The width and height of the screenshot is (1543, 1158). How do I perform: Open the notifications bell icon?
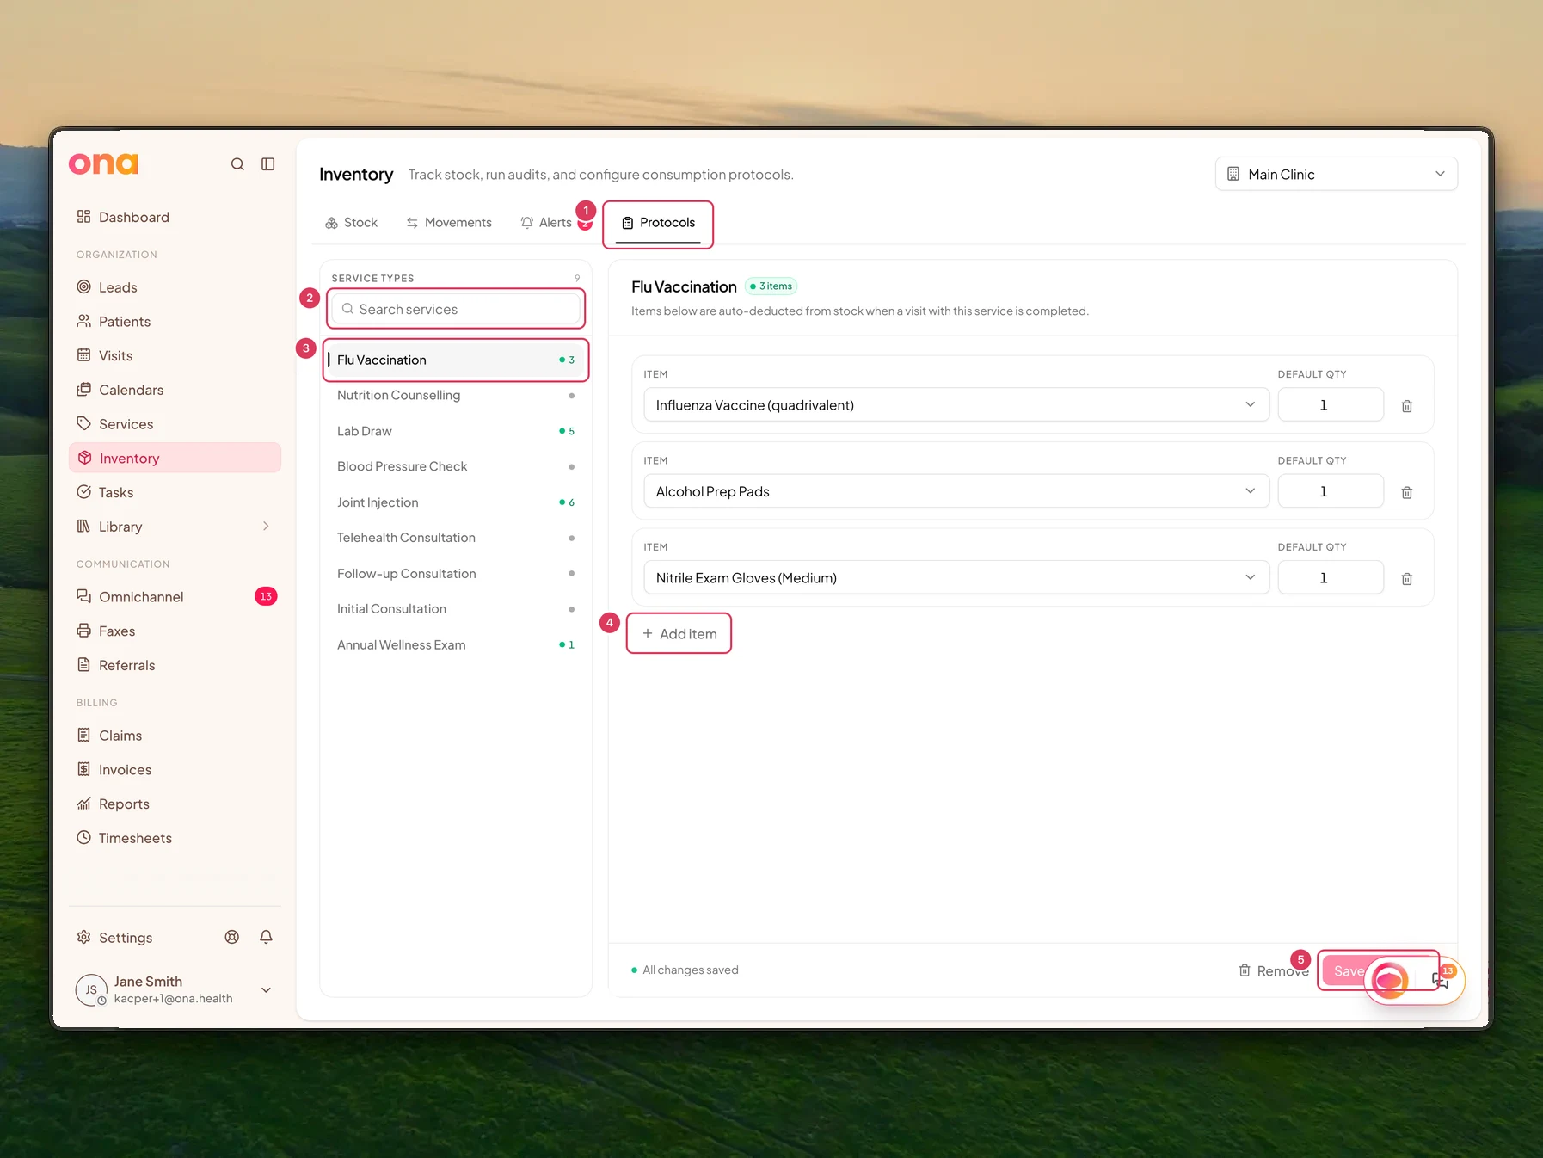tap(267, 938)
